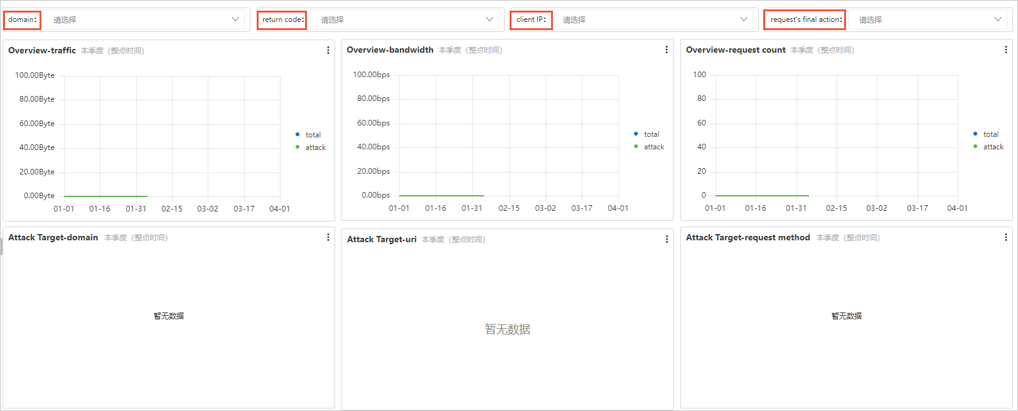Click the 100.00Byte axis label in traffic chart
1018x411 pixels.
click(x=35, y=75)
